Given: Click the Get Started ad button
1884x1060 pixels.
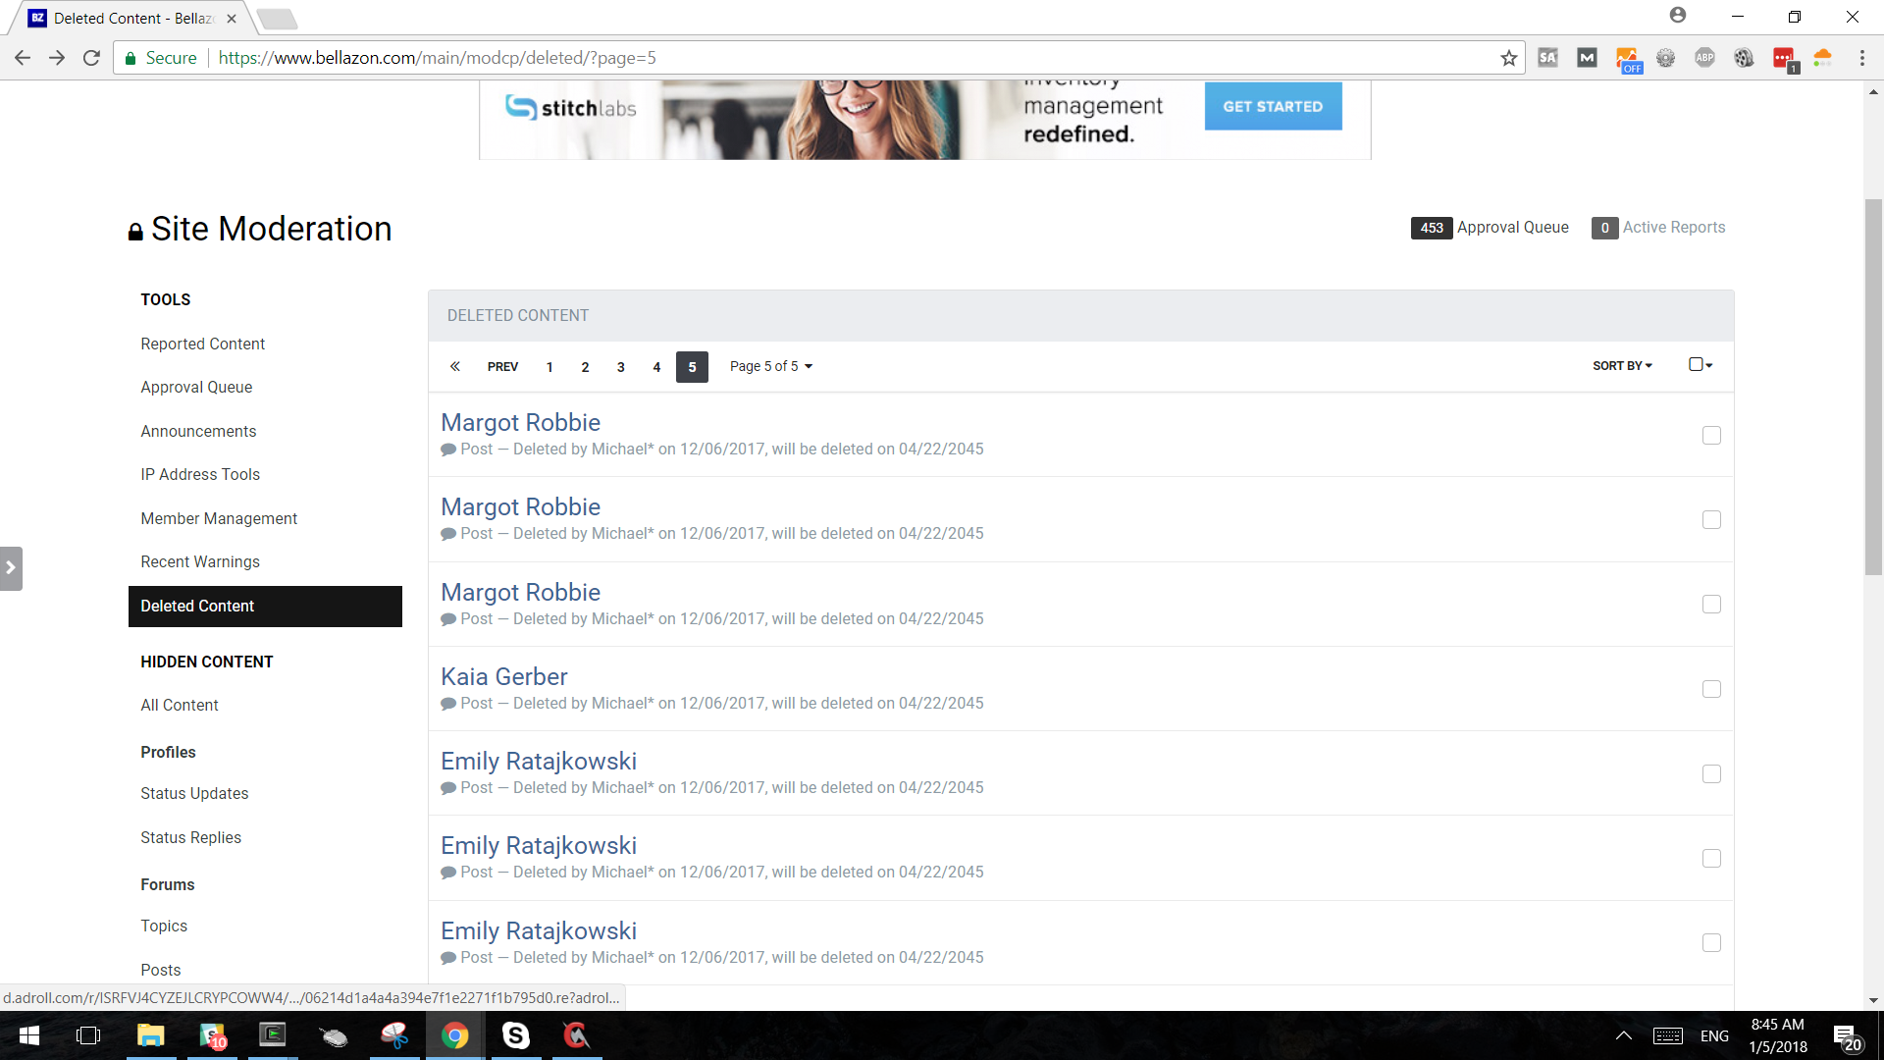Looking at the screenshot, I should [1273, 106].
